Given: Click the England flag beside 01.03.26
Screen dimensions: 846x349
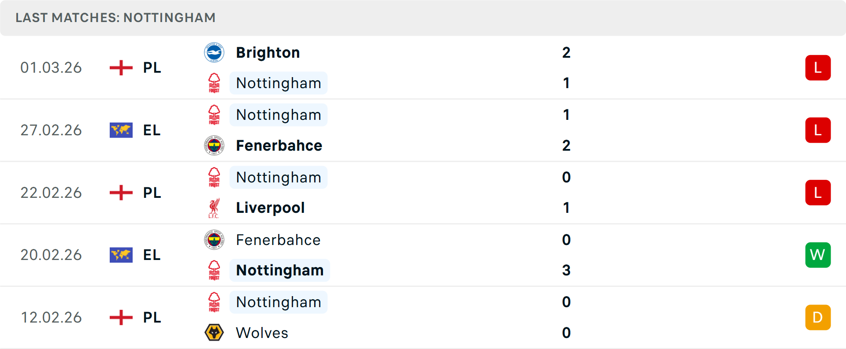Looking at the screenshot, I should [121, 68].
